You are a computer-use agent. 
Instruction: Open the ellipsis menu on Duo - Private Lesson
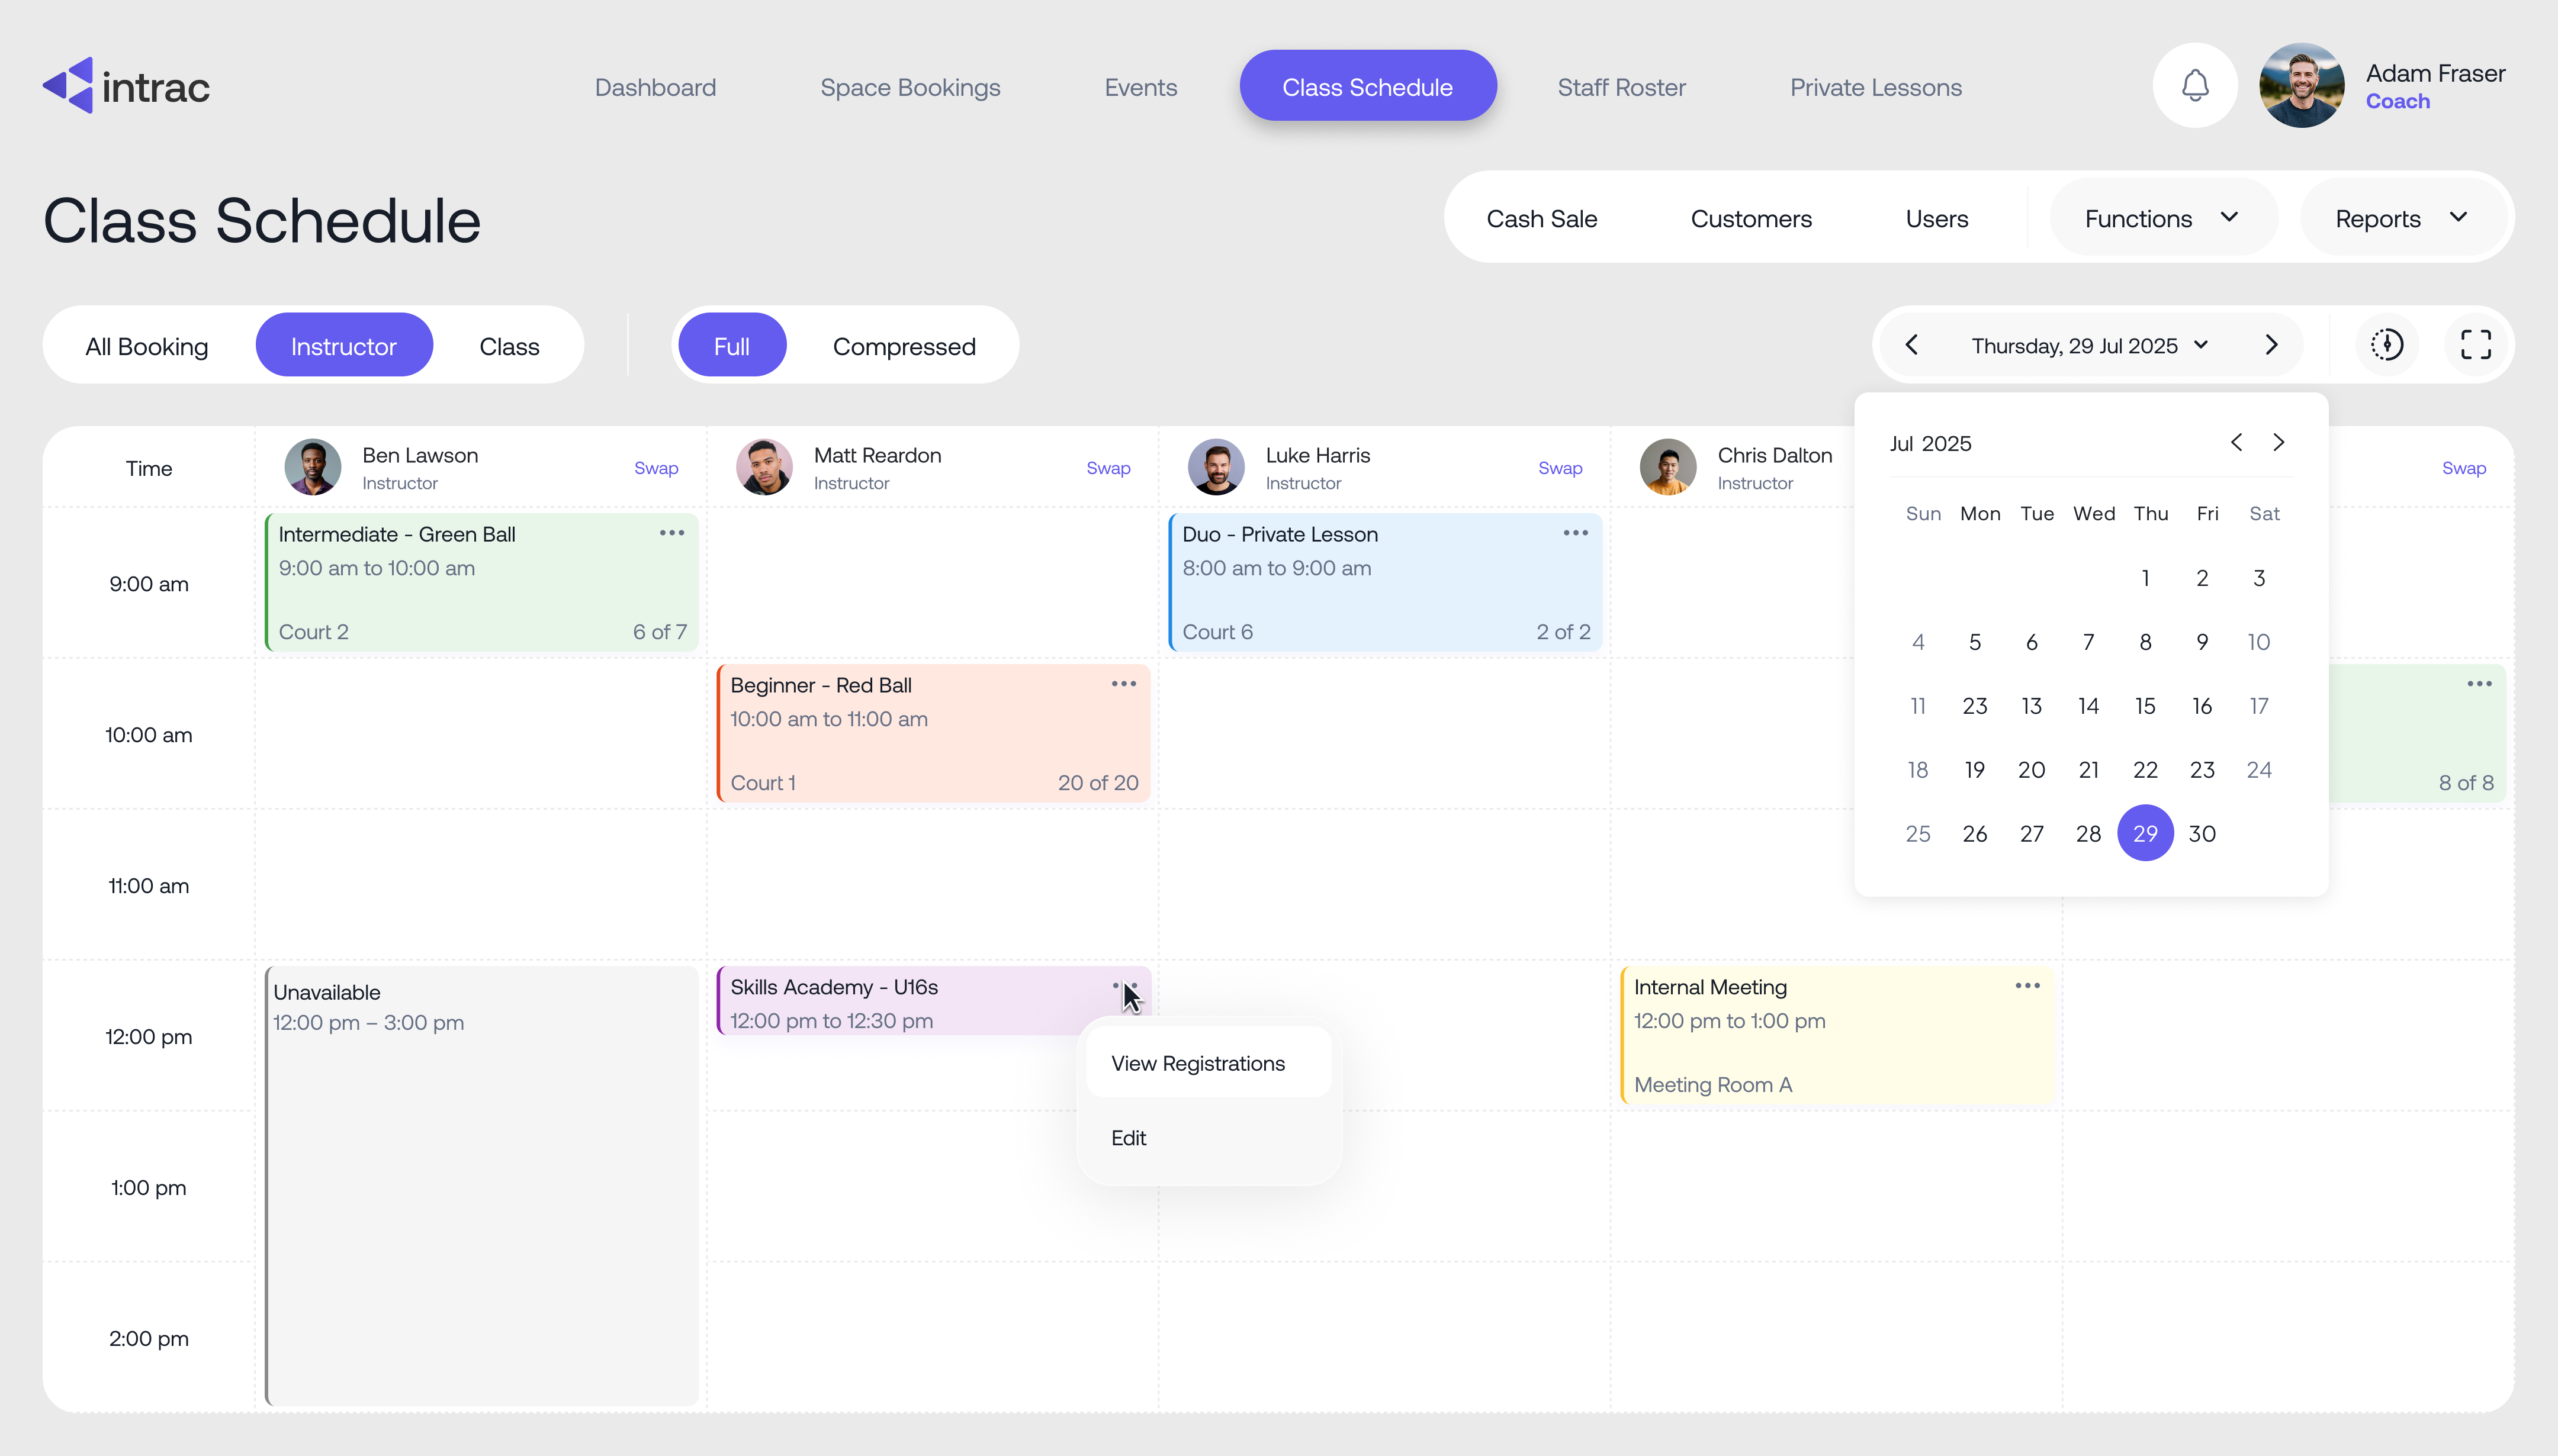tap(1574, 533)
